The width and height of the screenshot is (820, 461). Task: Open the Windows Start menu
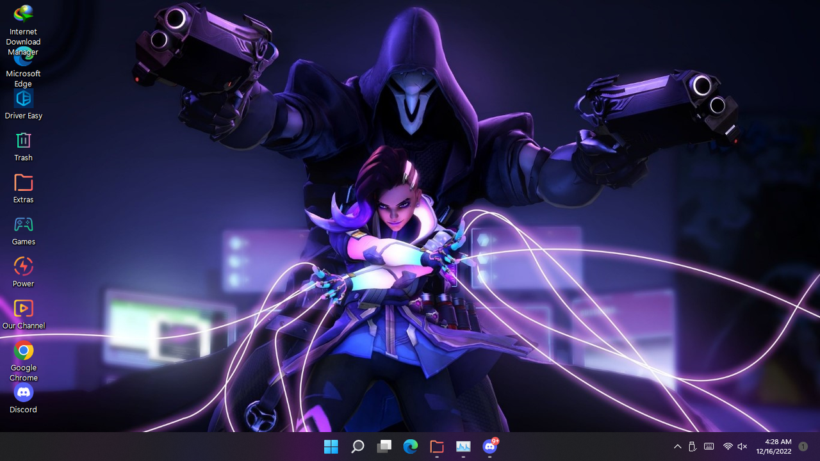(331, 447)
